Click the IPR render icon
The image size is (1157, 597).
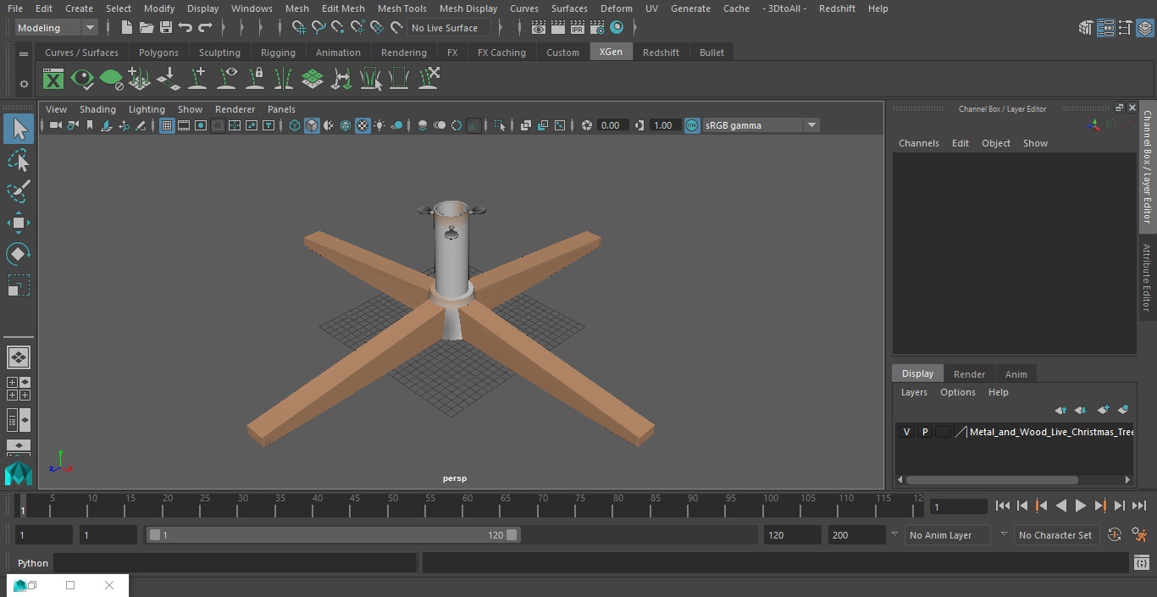click(578, 28)
